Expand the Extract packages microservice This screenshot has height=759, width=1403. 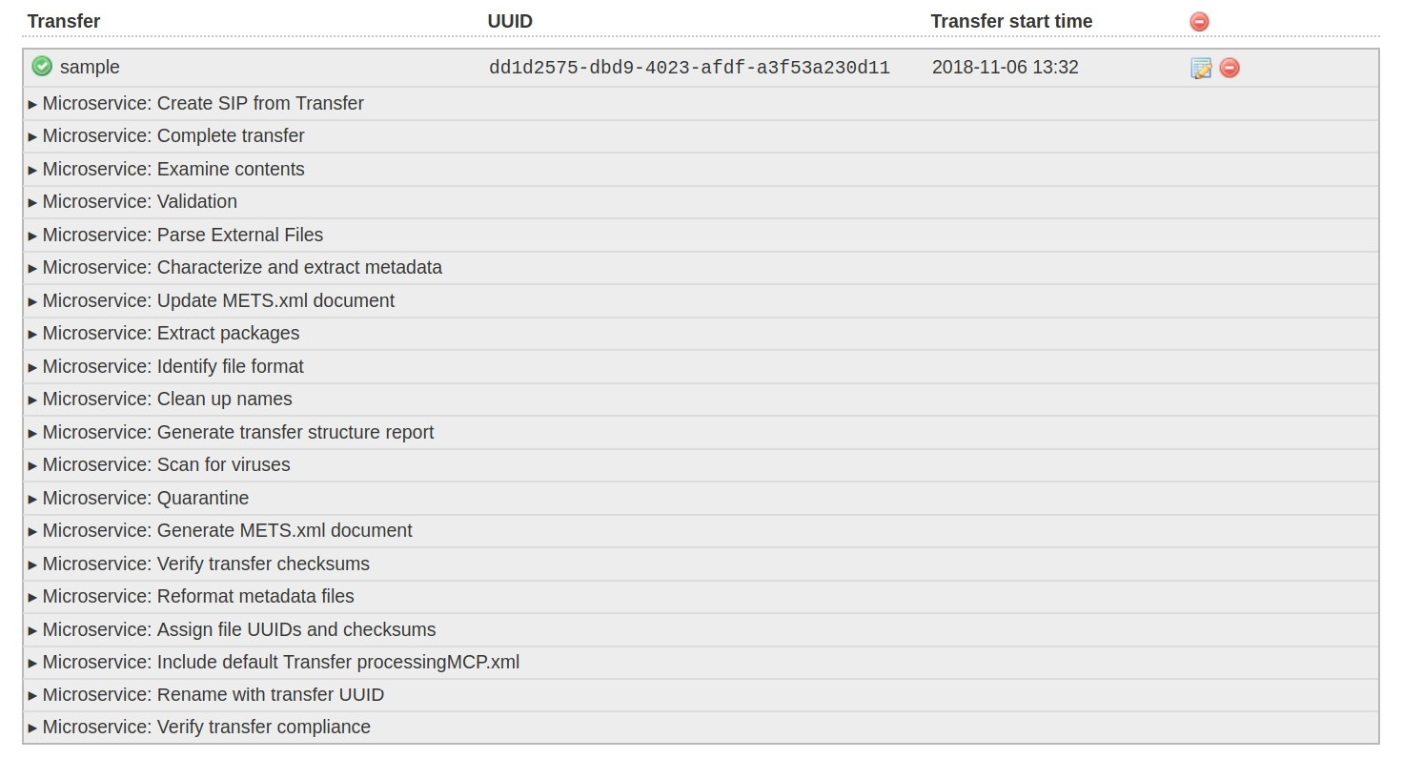click(x=170, y=333)
